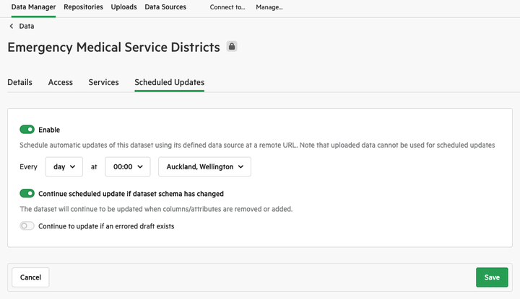Click the Cancel button
The height and width of the screenshot is (299, 520).
tap(30, 277)
